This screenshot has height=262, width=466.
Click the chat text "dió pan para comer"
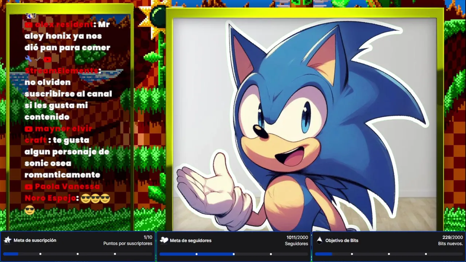point(67,48)
